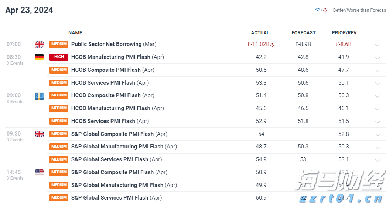
Task: Expand UK S&P Global Services PMI row
Action: (378, 161)
